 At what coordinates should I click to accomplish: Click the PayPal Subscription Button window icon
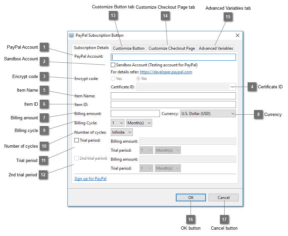pyautogui.click(x=71, y=35)
